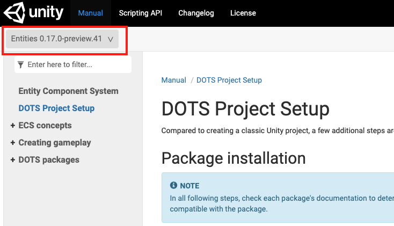Follow the Manual breadcrumb link
394x226 pixels.
click(173, 80)
